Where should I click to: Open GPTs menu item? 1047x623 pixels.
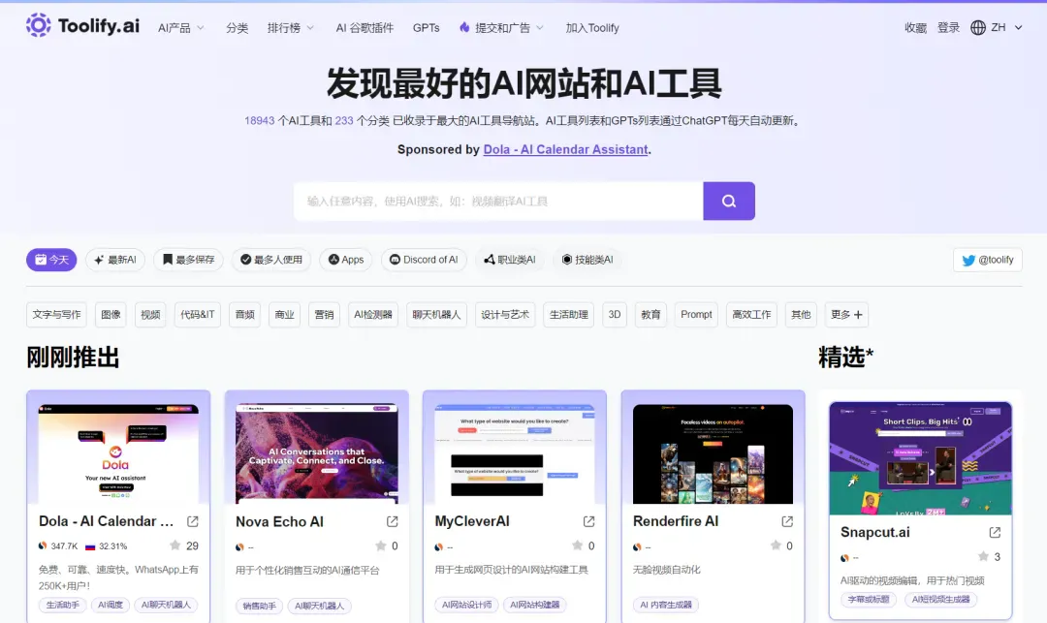(426, 28)
